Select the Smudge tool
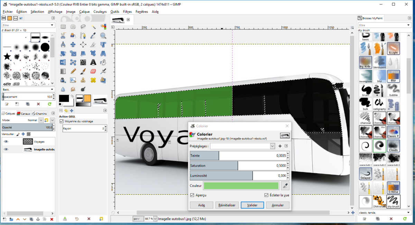Image resolution: width=415 pixels, height=225 pixels. tap(73, 89)
